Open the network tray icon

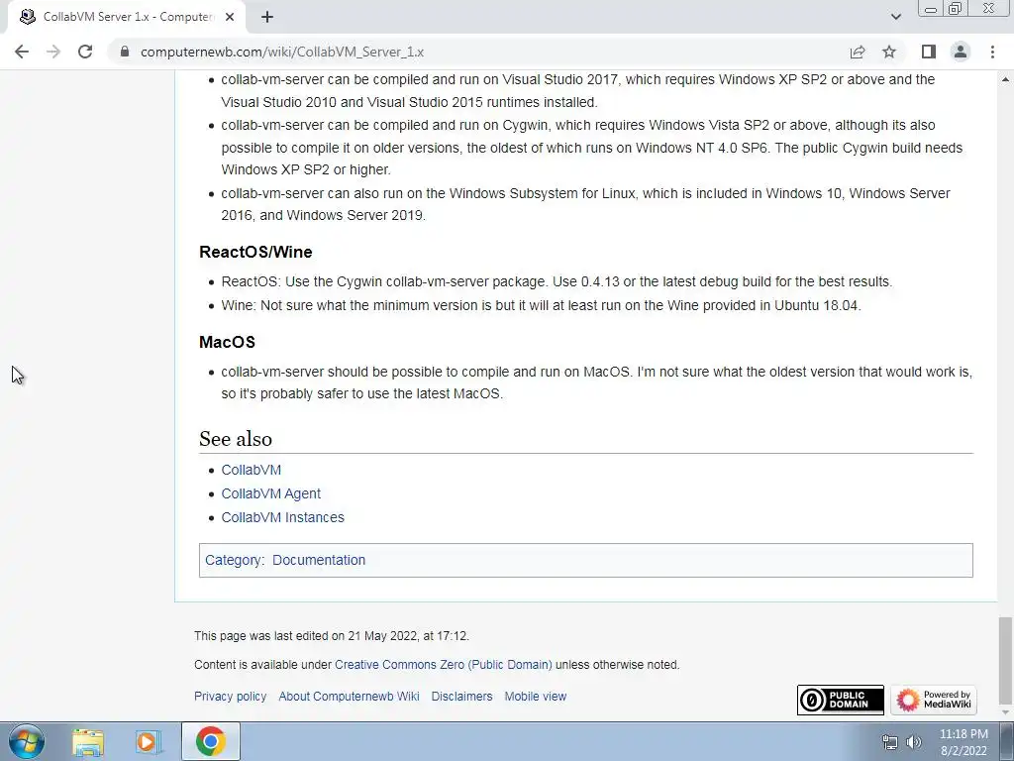coord(890,742)
